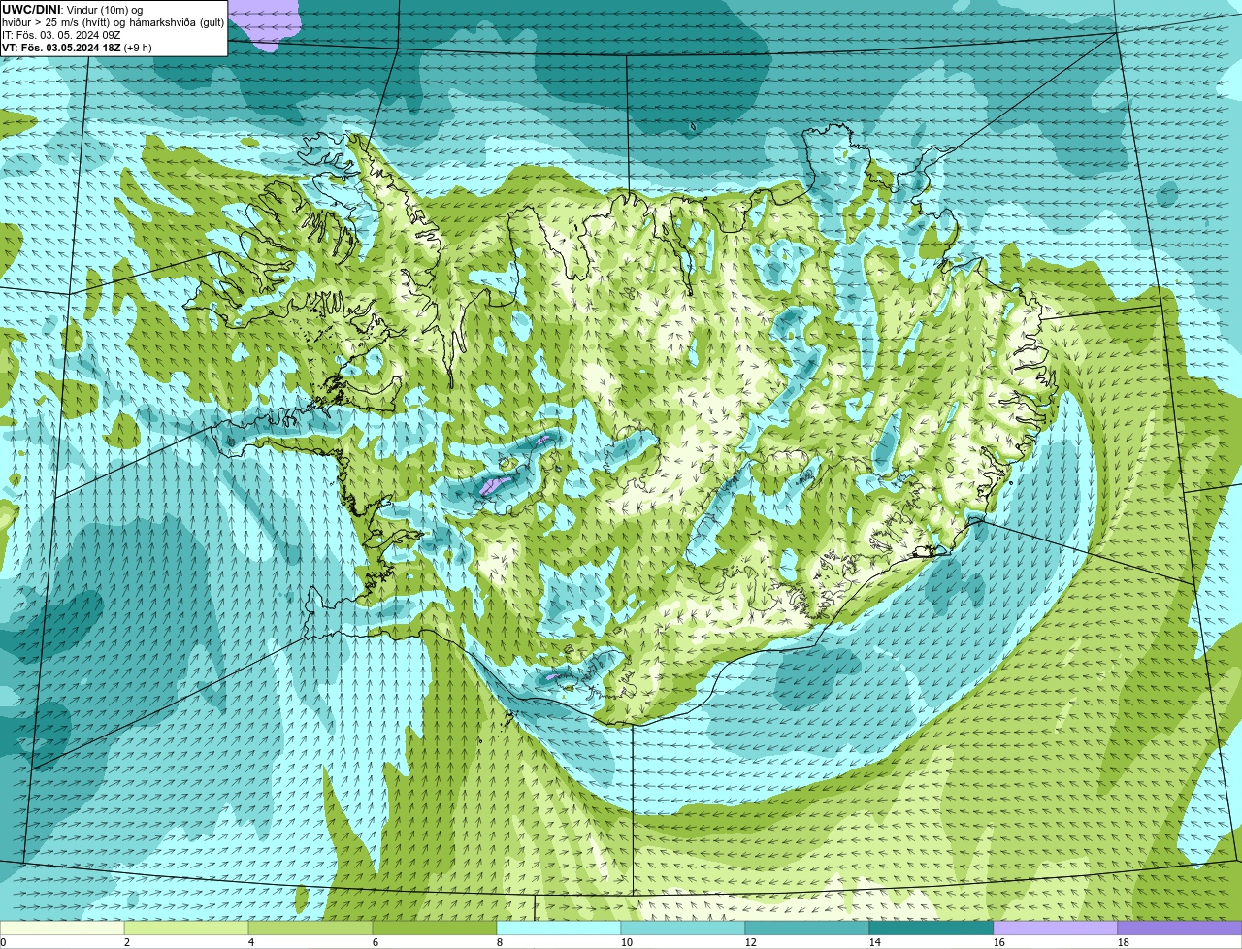Click the pale yellow 0–2 m/s legend swatch
Screen dimensions: 1242x949
click(x=62, y=928)
